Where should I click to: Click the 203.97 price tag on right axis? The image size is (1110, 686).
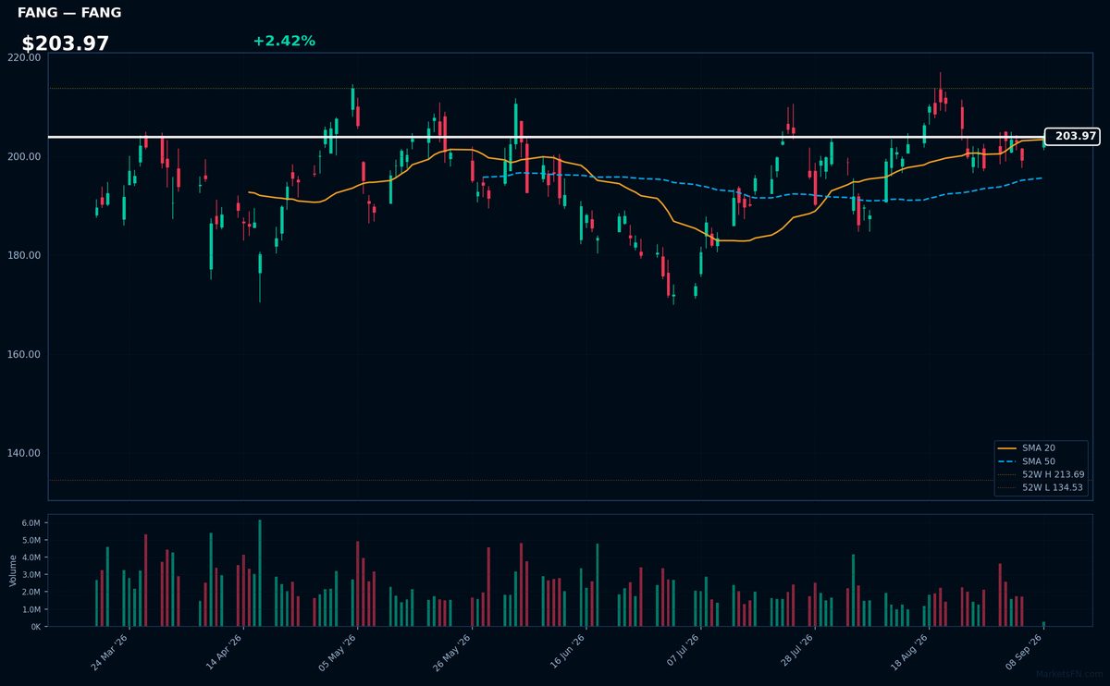point(1071,136)
